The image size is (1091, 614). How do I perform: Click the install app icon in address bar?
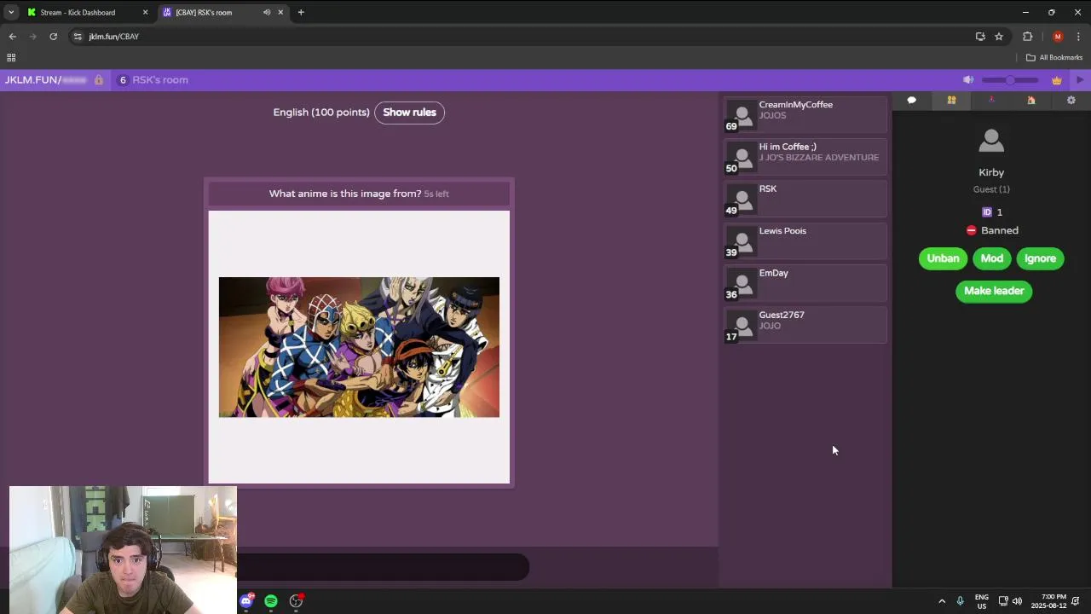(x=980, y=37)
